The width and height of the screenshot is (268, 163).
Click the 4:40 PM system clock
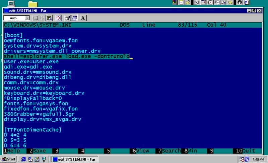pyautogui.click(x=258, y=159)
